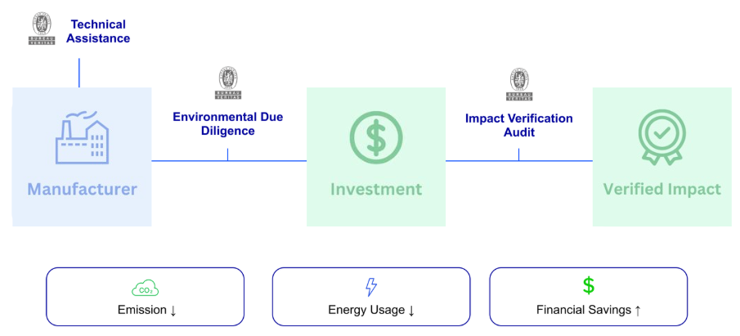Screen dimensions: 740x336
Task: Click the Manufacturer heading text
Action: pos(83,190)
